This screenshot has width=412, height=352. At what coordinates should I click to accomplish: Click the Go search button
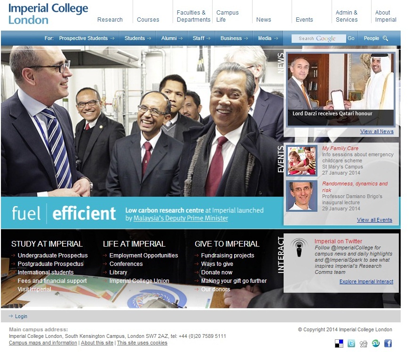coord(351,39)
